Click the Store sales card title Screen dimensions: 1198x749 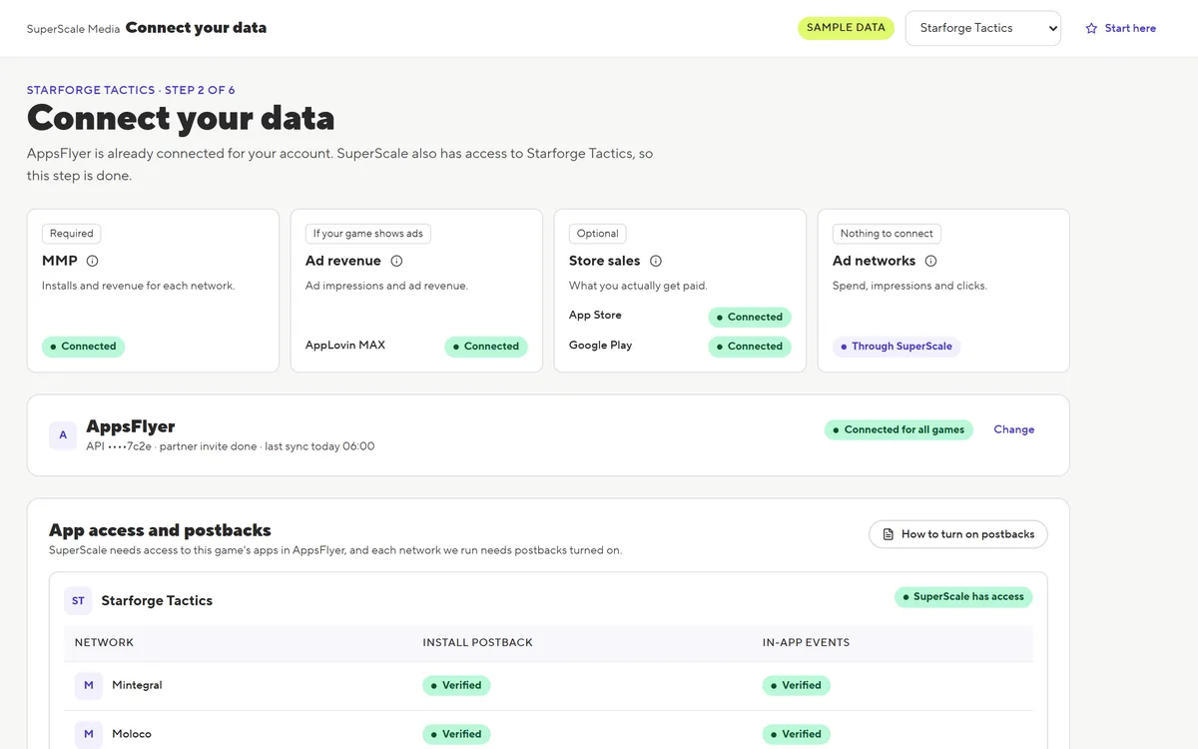(x=605, y=261)
